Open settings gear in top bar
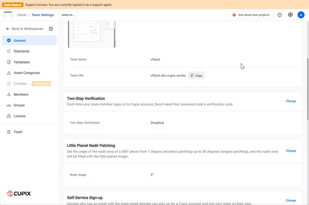 click(290, 15)
